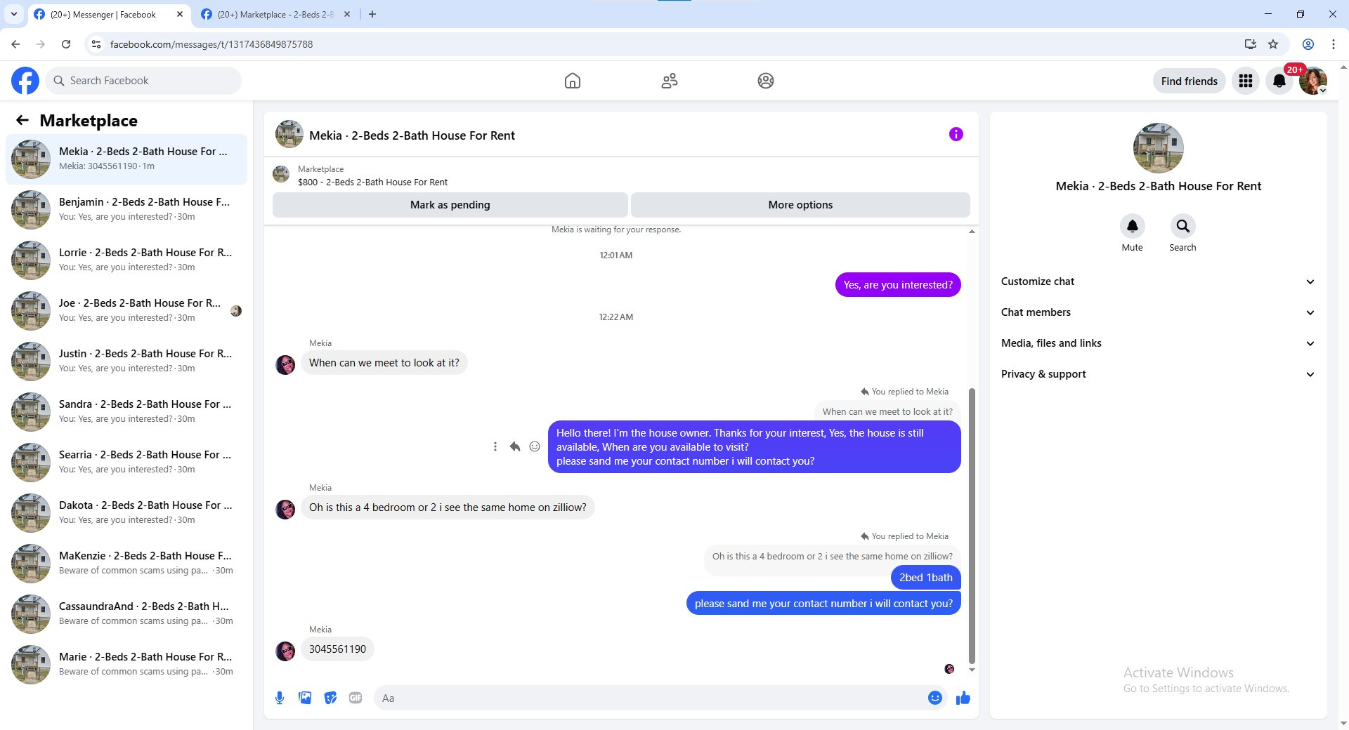Click Mark as pending button
1349x730 pixels.
point(450,205)
